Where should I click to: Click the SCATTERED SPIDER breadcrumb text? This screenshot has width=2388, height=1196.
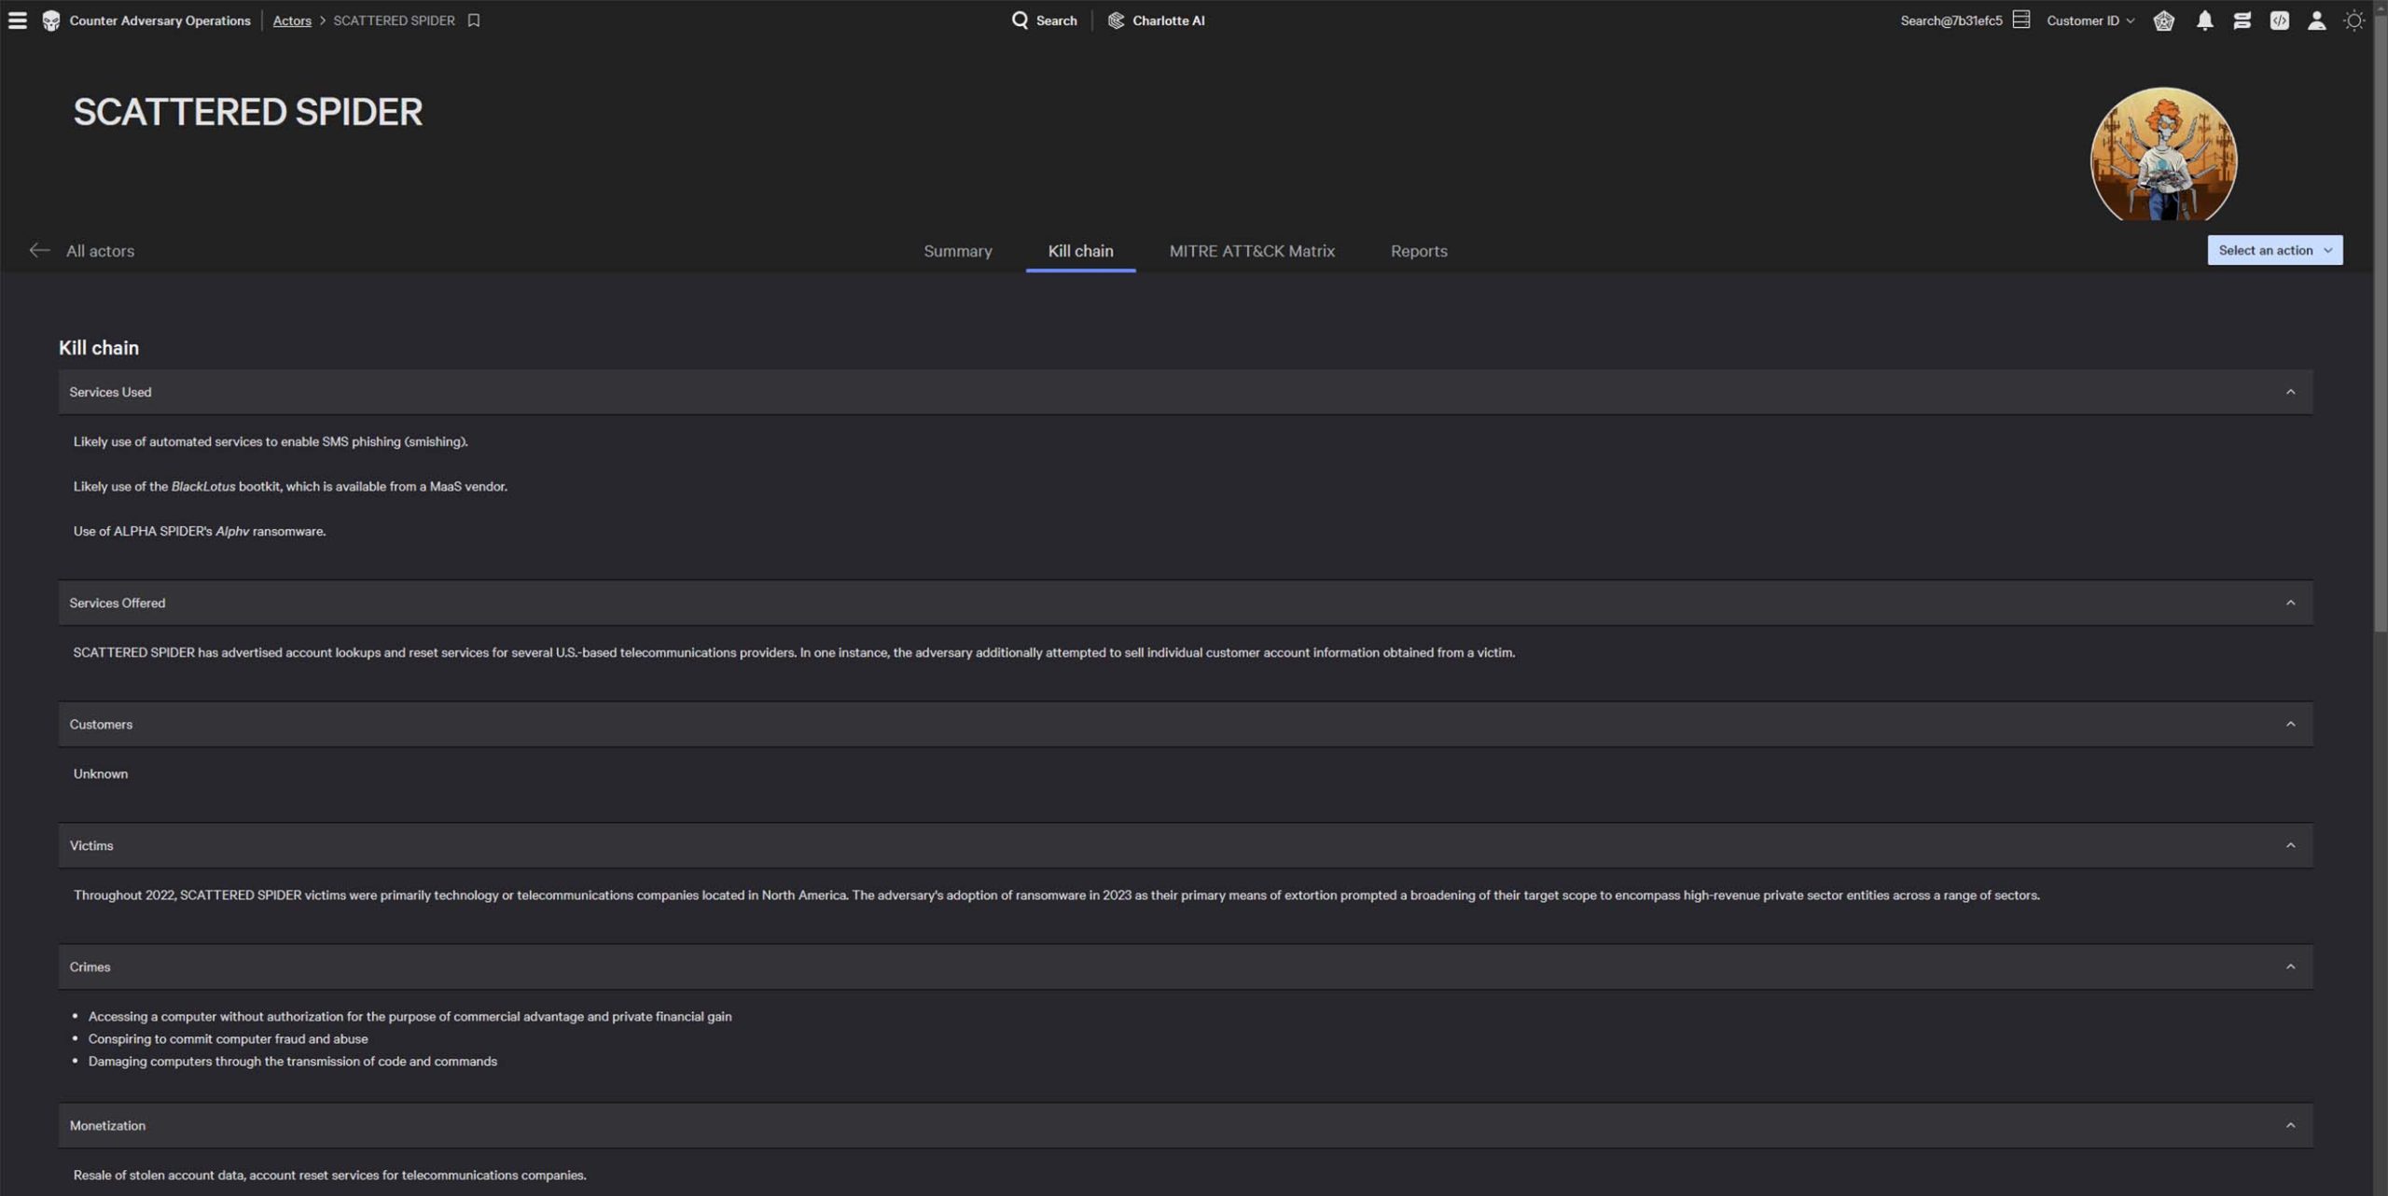394,21
